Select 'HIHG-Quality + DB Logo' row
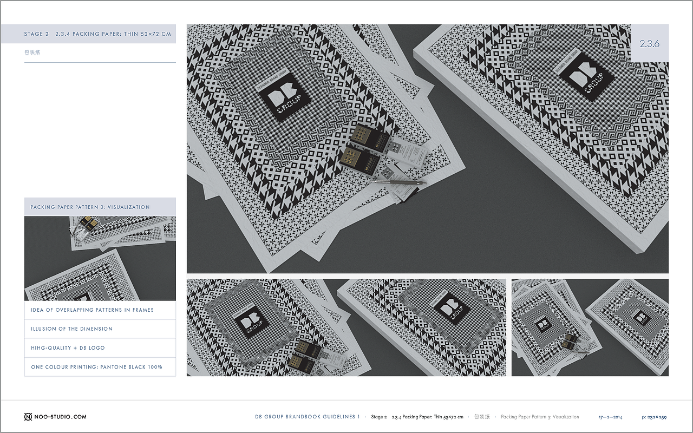Image resolution: width=693 pixels, height=433 pixels. coord(100,348)
